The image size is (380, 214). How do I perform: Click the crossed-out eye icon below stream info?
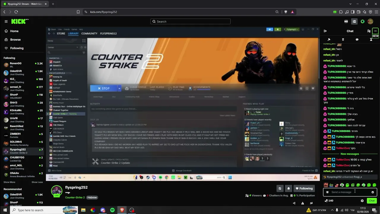pos(311,203)
